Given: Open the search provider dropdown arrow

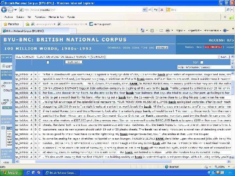Looking at the screenshot, I should (232, 10).
